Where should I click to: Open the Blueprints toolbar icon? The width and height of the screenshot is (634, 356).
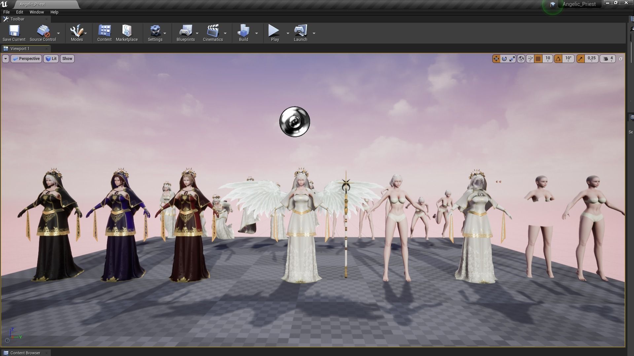point(186,31)
